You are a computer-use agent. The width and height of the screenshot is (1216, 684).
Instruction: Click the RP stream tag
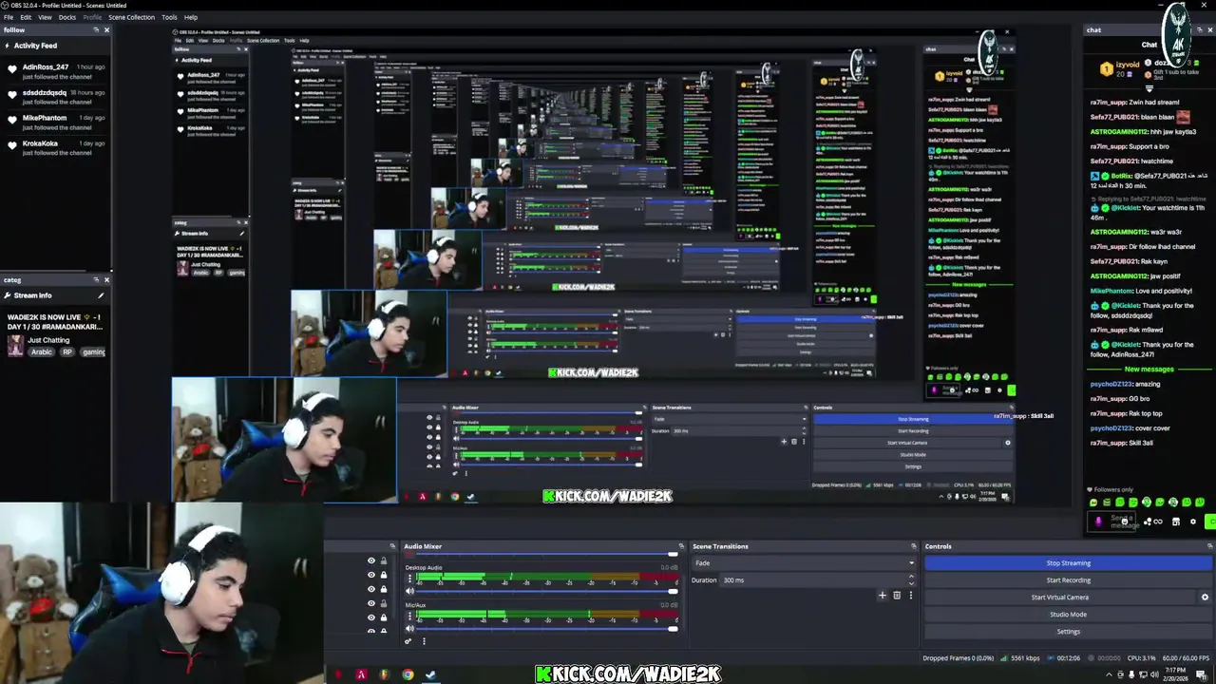(x=67, y=352)
